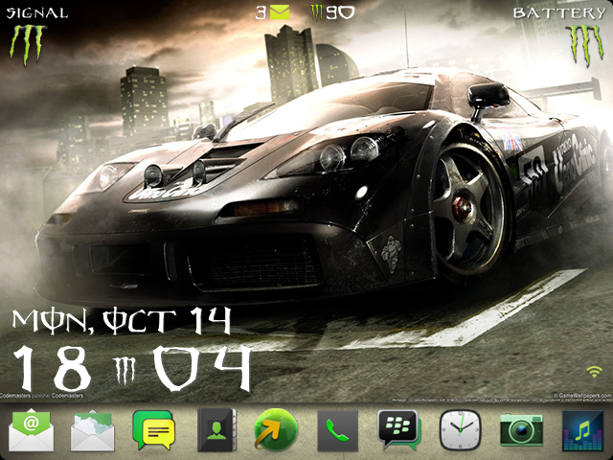Screen dimensions: 613x460
Task: Click the hour digits '18'
Action: tap(52, 368)
